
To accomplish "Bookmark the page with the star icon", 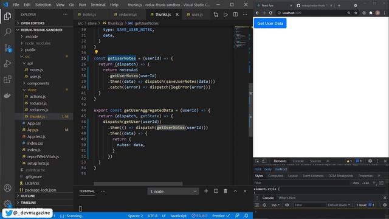I will (356, 13).
